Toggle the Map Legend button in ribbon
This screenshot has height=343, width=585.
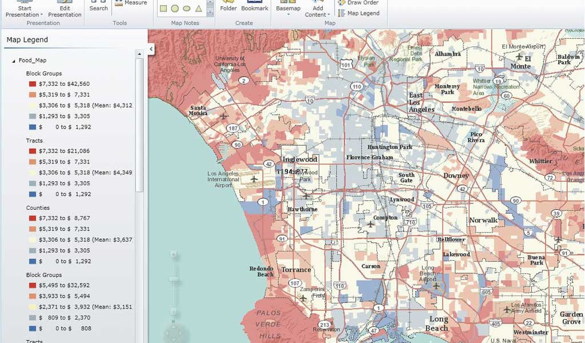359,13
